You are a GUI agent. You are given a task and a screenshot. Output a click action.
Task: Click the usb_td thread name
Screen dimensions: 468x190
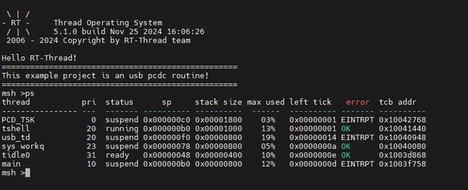point(16,138)
